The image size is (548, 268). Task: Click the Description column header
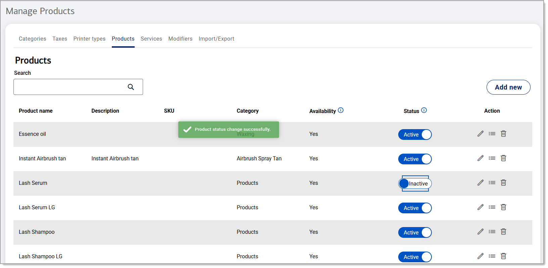(105, 111)
